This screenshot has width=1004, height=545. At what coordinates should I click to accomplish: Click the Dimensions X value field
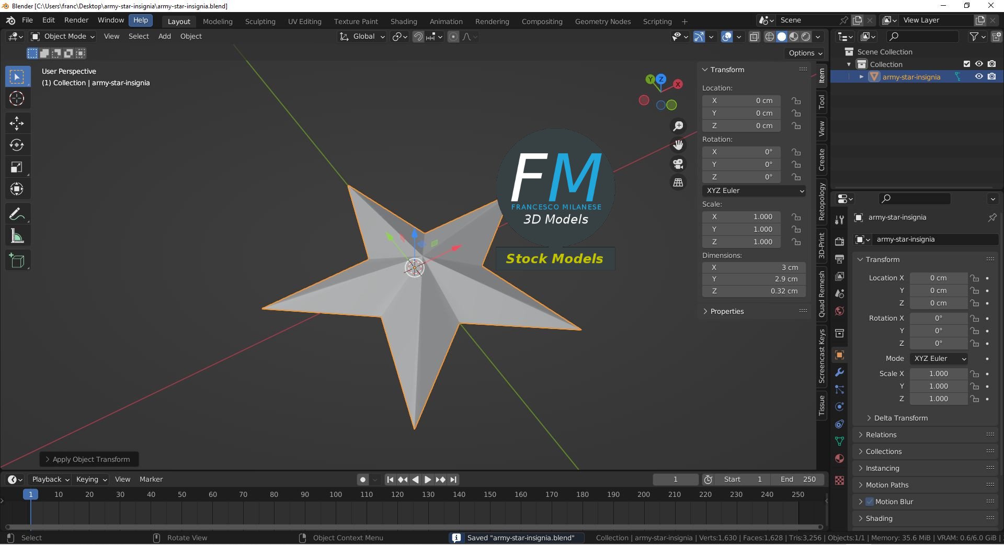tap(754, 267)
